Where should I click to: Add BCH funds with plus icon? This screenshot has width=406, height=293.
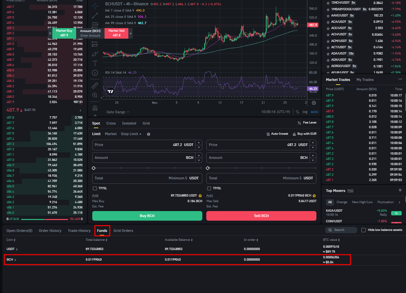(x=314, y=196)
